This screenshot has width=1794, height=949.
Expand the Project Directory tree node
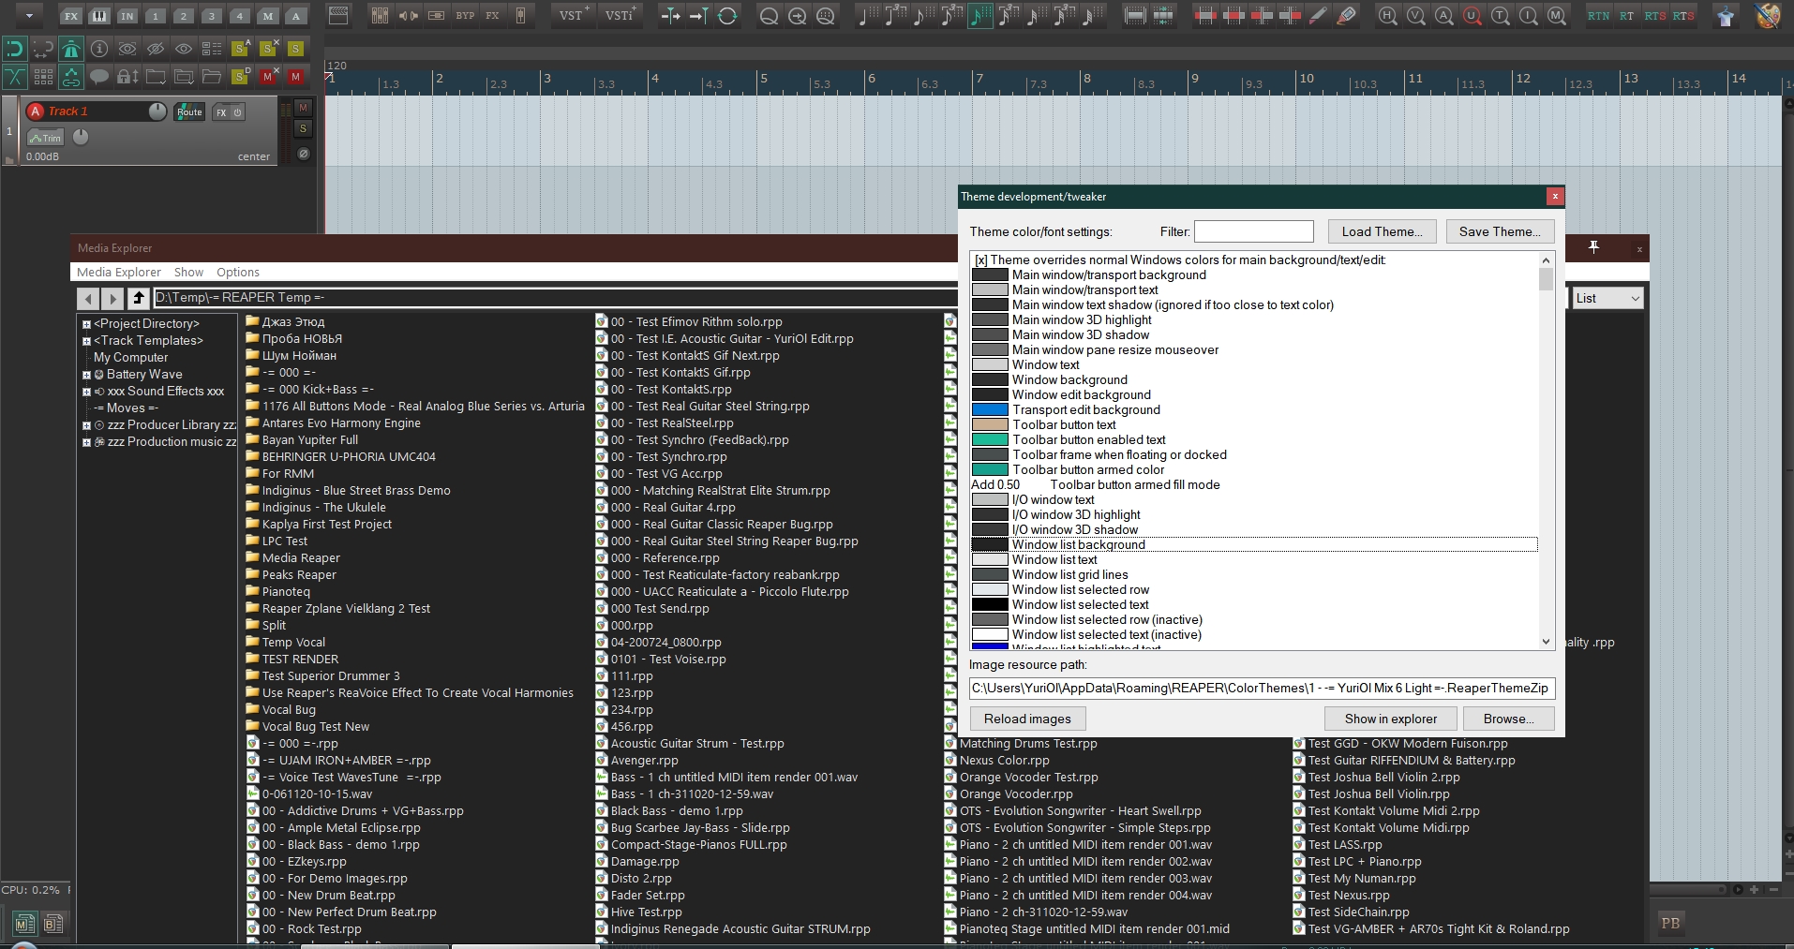point(86,324)
